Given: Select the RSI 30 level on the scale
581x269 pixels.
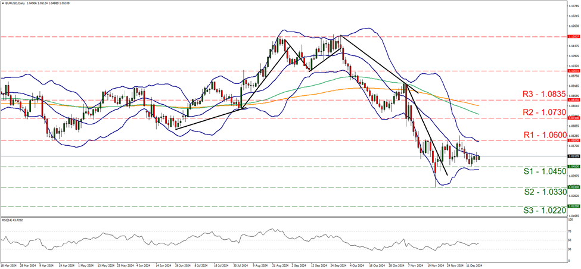Looking at the screenshot, I should point(570,249).
